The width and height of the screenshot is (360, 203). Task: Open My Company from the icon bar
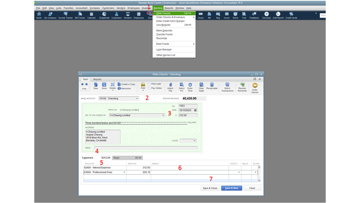point(50,16)
